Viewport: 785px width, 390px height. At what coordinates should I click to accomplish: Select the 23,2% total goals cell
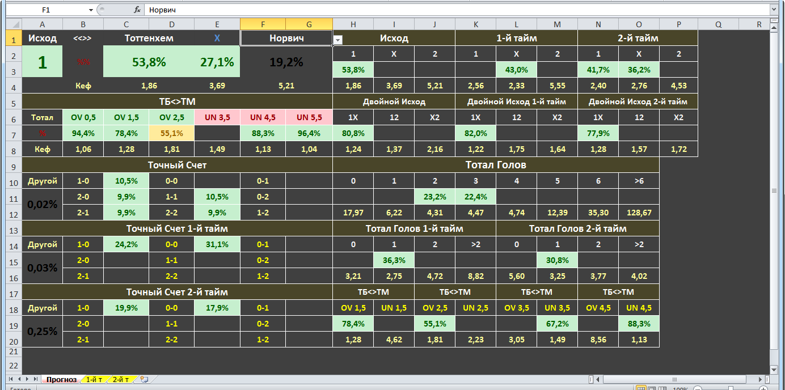coord(434,197)
